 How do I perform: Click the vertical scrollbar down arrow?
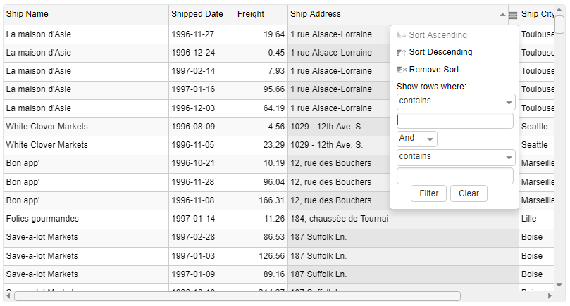[x=559, y=285]
